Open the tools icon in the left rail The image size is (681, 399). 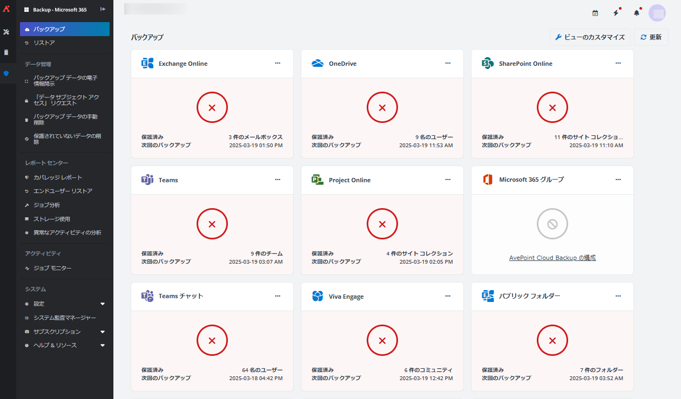(6, 32)
